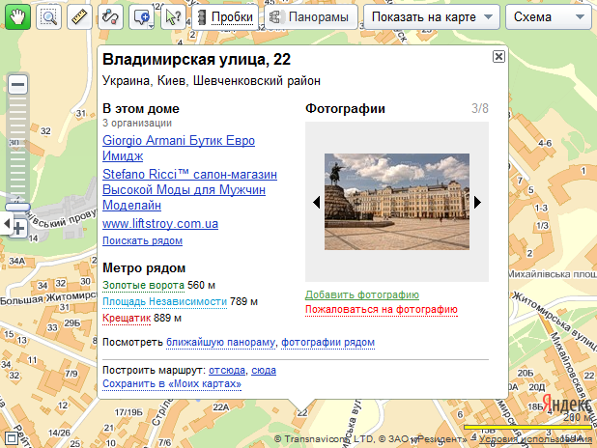Open the route building tool
Viewport: 597px width, 448px height.
point(110,16)
